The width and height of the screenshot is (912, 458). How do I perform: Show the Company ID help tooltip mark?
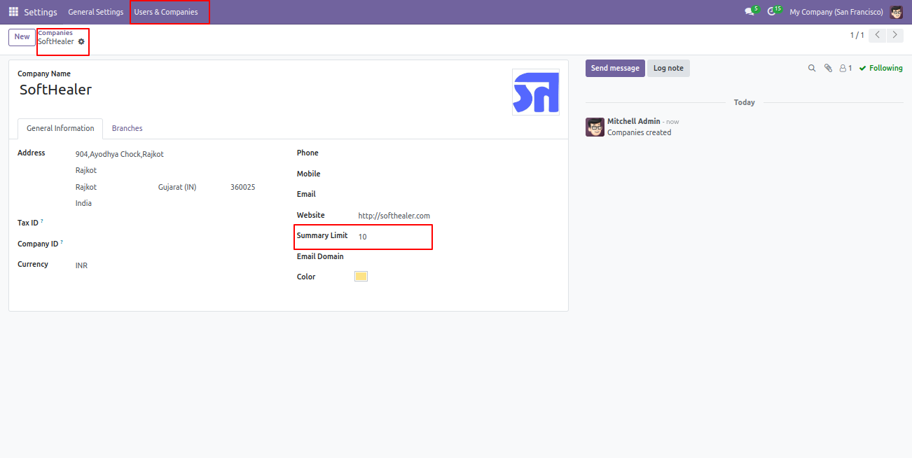click(x=62, y=242)
